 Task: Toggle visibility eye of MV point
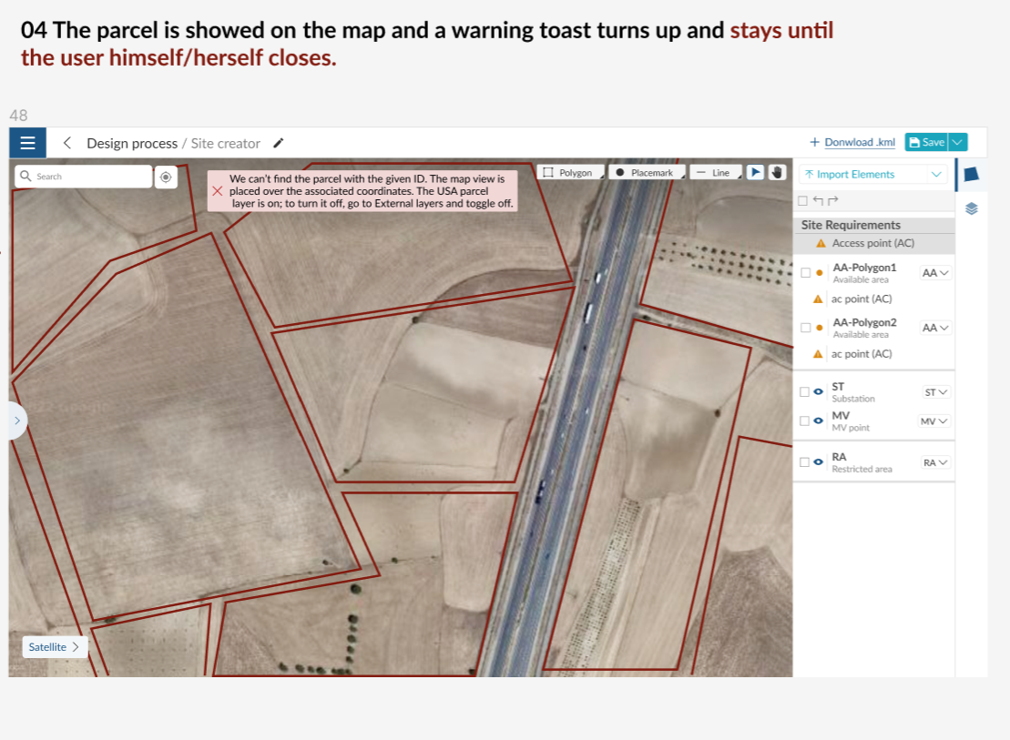(x=818, y=421)
